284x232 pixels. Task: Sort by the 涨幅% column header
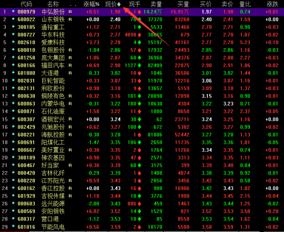tap(91, 4)
